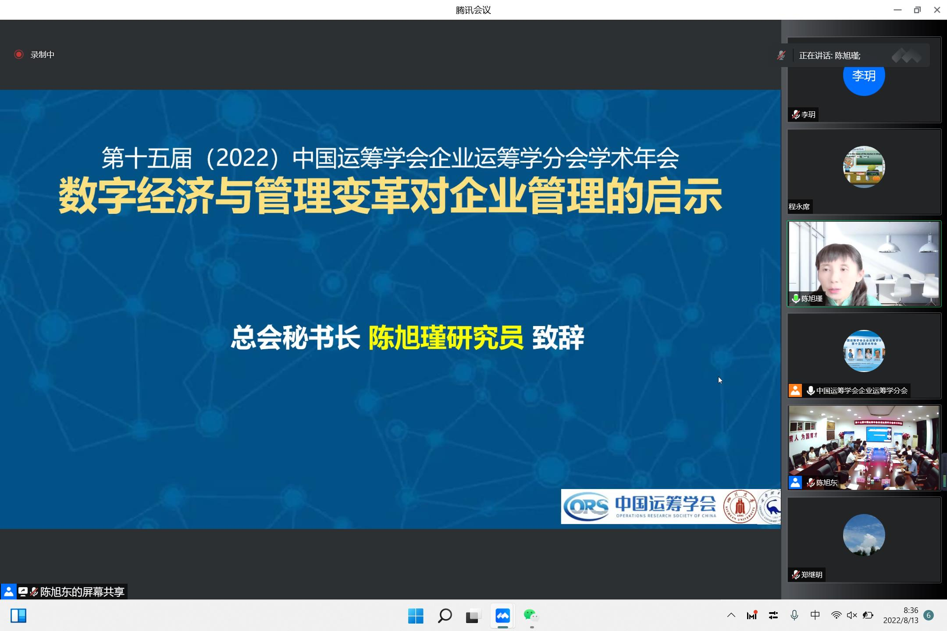947x631 pixels.
Task: Click the 正在讲话: 陈旭瑾 speaker label
Action: click(830, 56)
